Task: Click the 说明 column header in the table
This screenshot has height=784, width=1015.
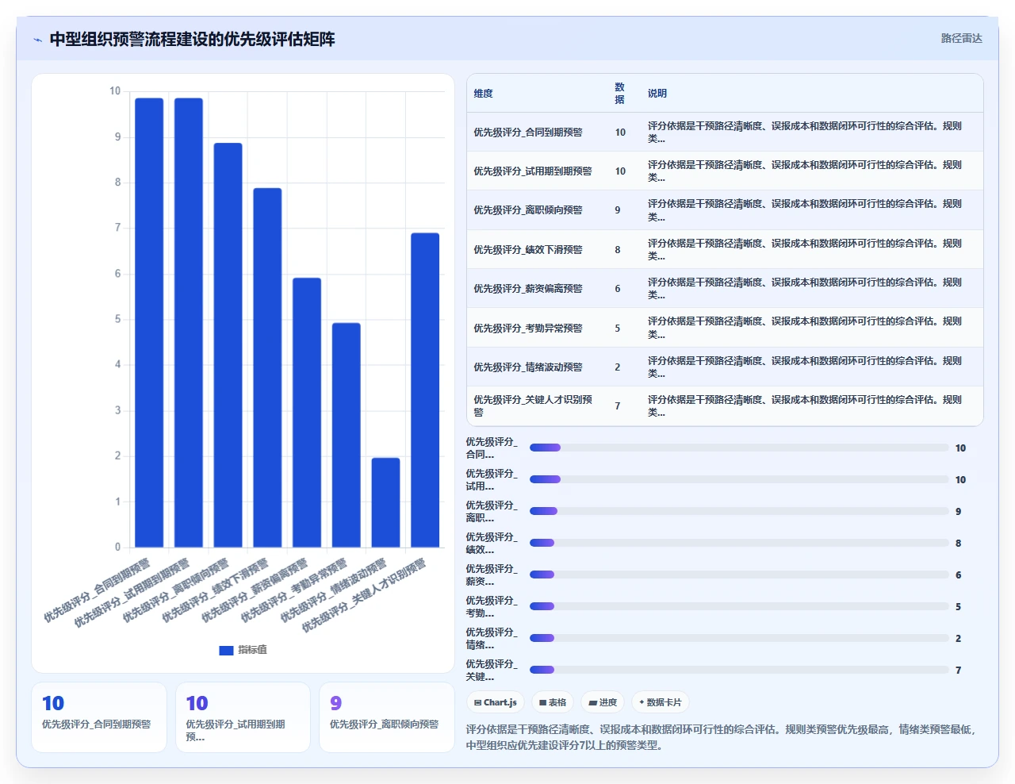Action: (x=657, y=94)
